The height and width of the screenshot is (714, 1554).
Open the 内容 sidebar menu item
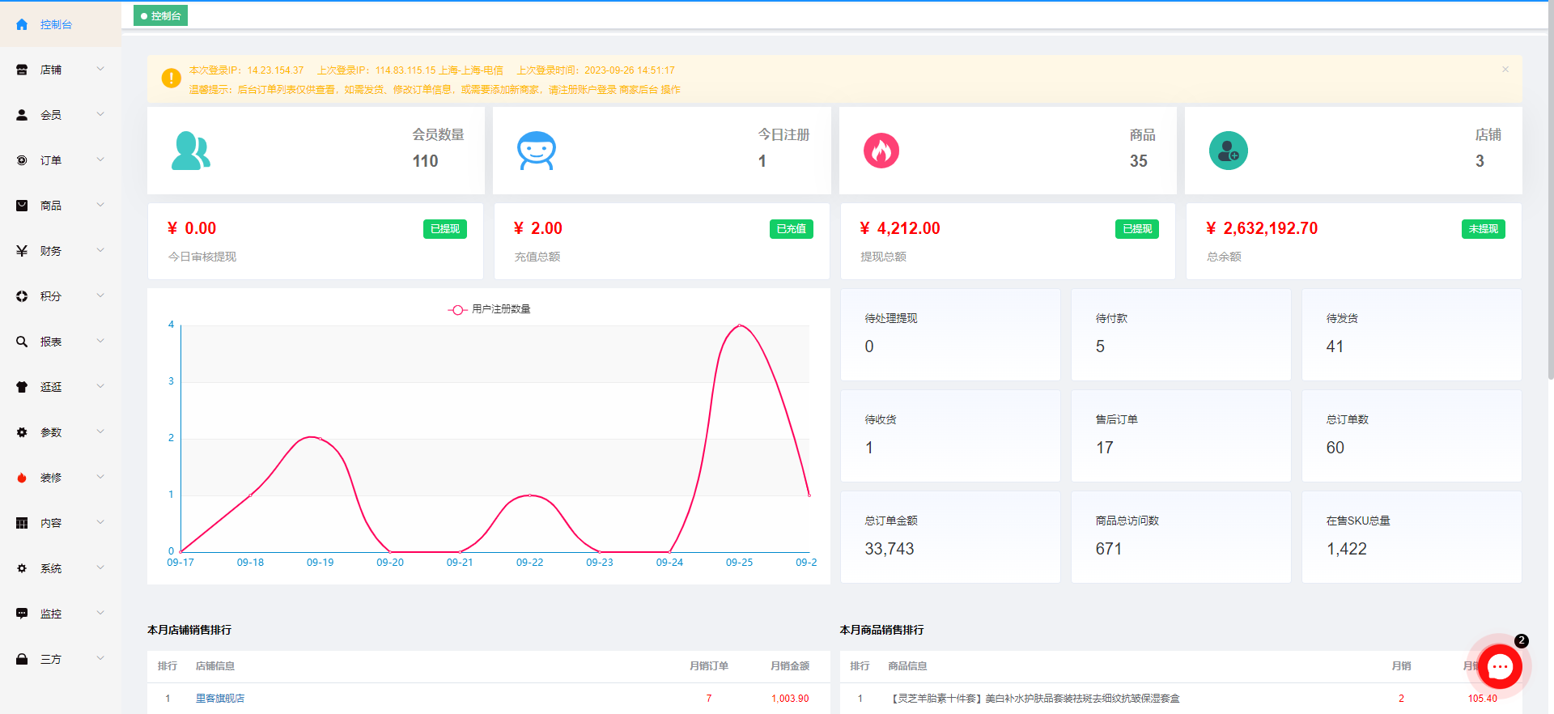tap(61, 523)
